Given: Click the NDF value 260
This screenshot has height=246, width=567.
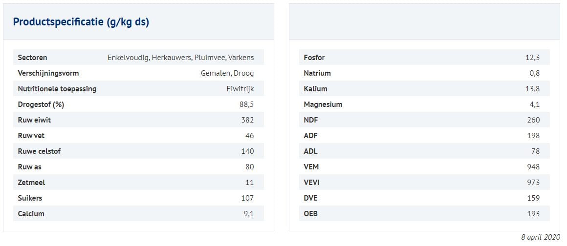Looking at the screenshot, I should click(533, 120).
